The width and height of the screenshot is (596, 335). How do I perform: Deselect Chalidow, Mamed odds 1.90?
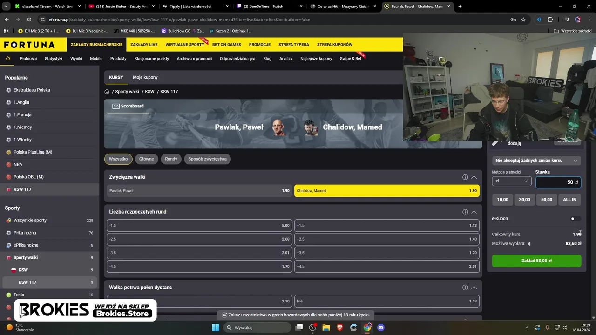[x=386, y=191]
